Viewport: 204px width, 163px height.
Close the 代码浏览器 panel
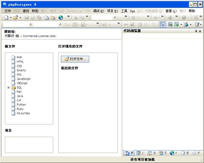click(200, 31)
